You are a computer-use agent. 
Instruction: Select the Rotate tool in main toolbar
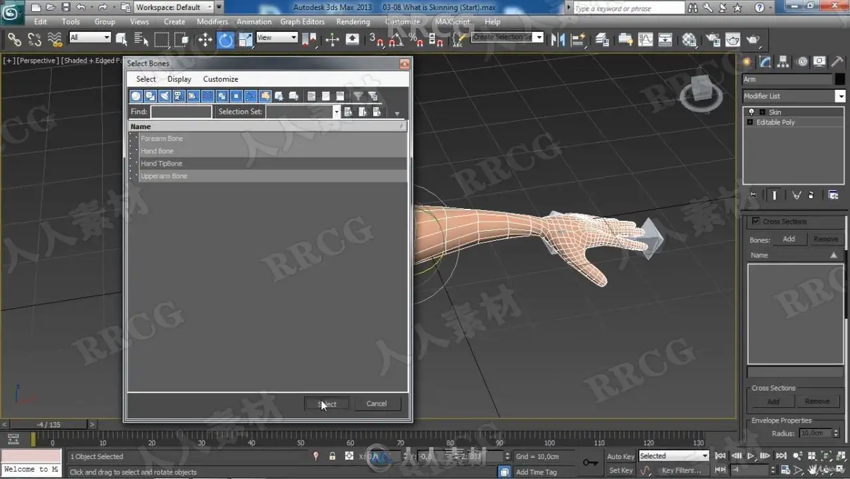tap(225, 40)
